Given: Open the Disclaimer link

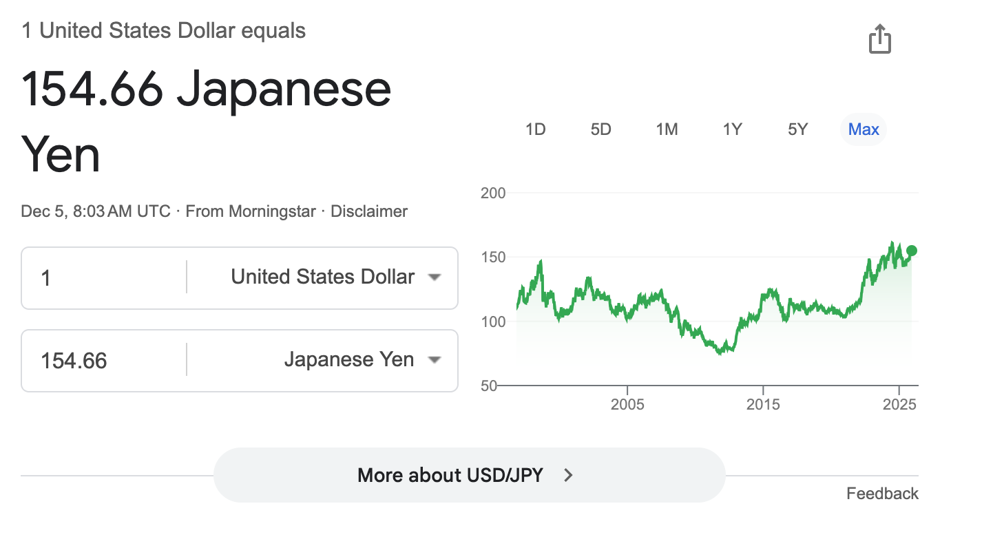Looking at the screenshot, I should pyautogui.click(x=369, y=211).
